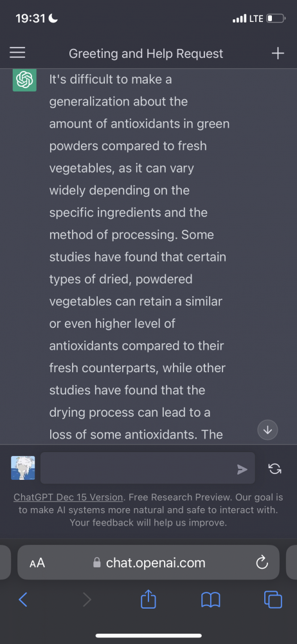Image resolution: width=297 pixels, height=644 pixels.
Task: Regenerate response with refresh arrows icon
Action: [275, 469]
